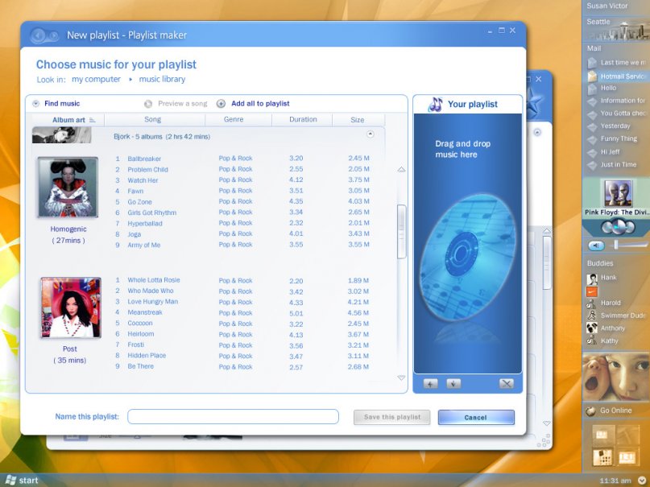The width and height of the screenshot is (650, 487).
Task: Click the music library breadcrumb link
Action: coord(162,79)
